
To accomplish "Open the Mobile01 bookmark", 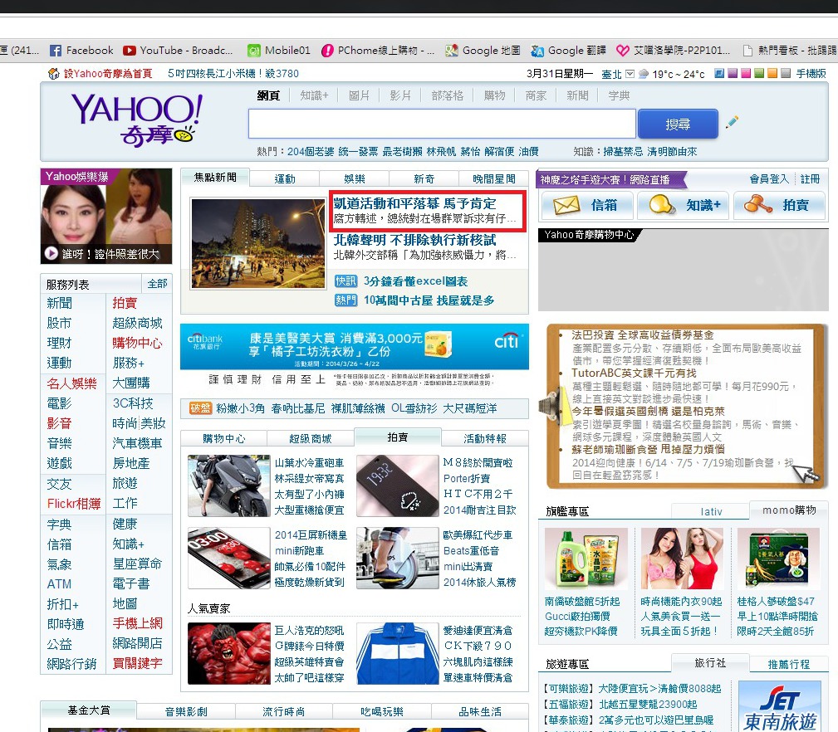I will click(x=278, y=50).
